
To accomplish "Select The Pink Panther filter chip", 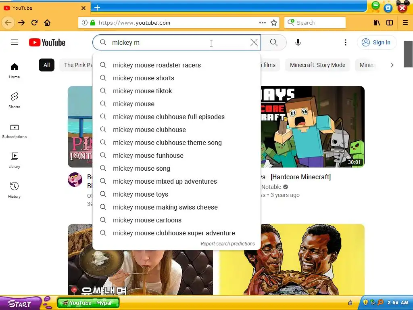I will [76, 65].
